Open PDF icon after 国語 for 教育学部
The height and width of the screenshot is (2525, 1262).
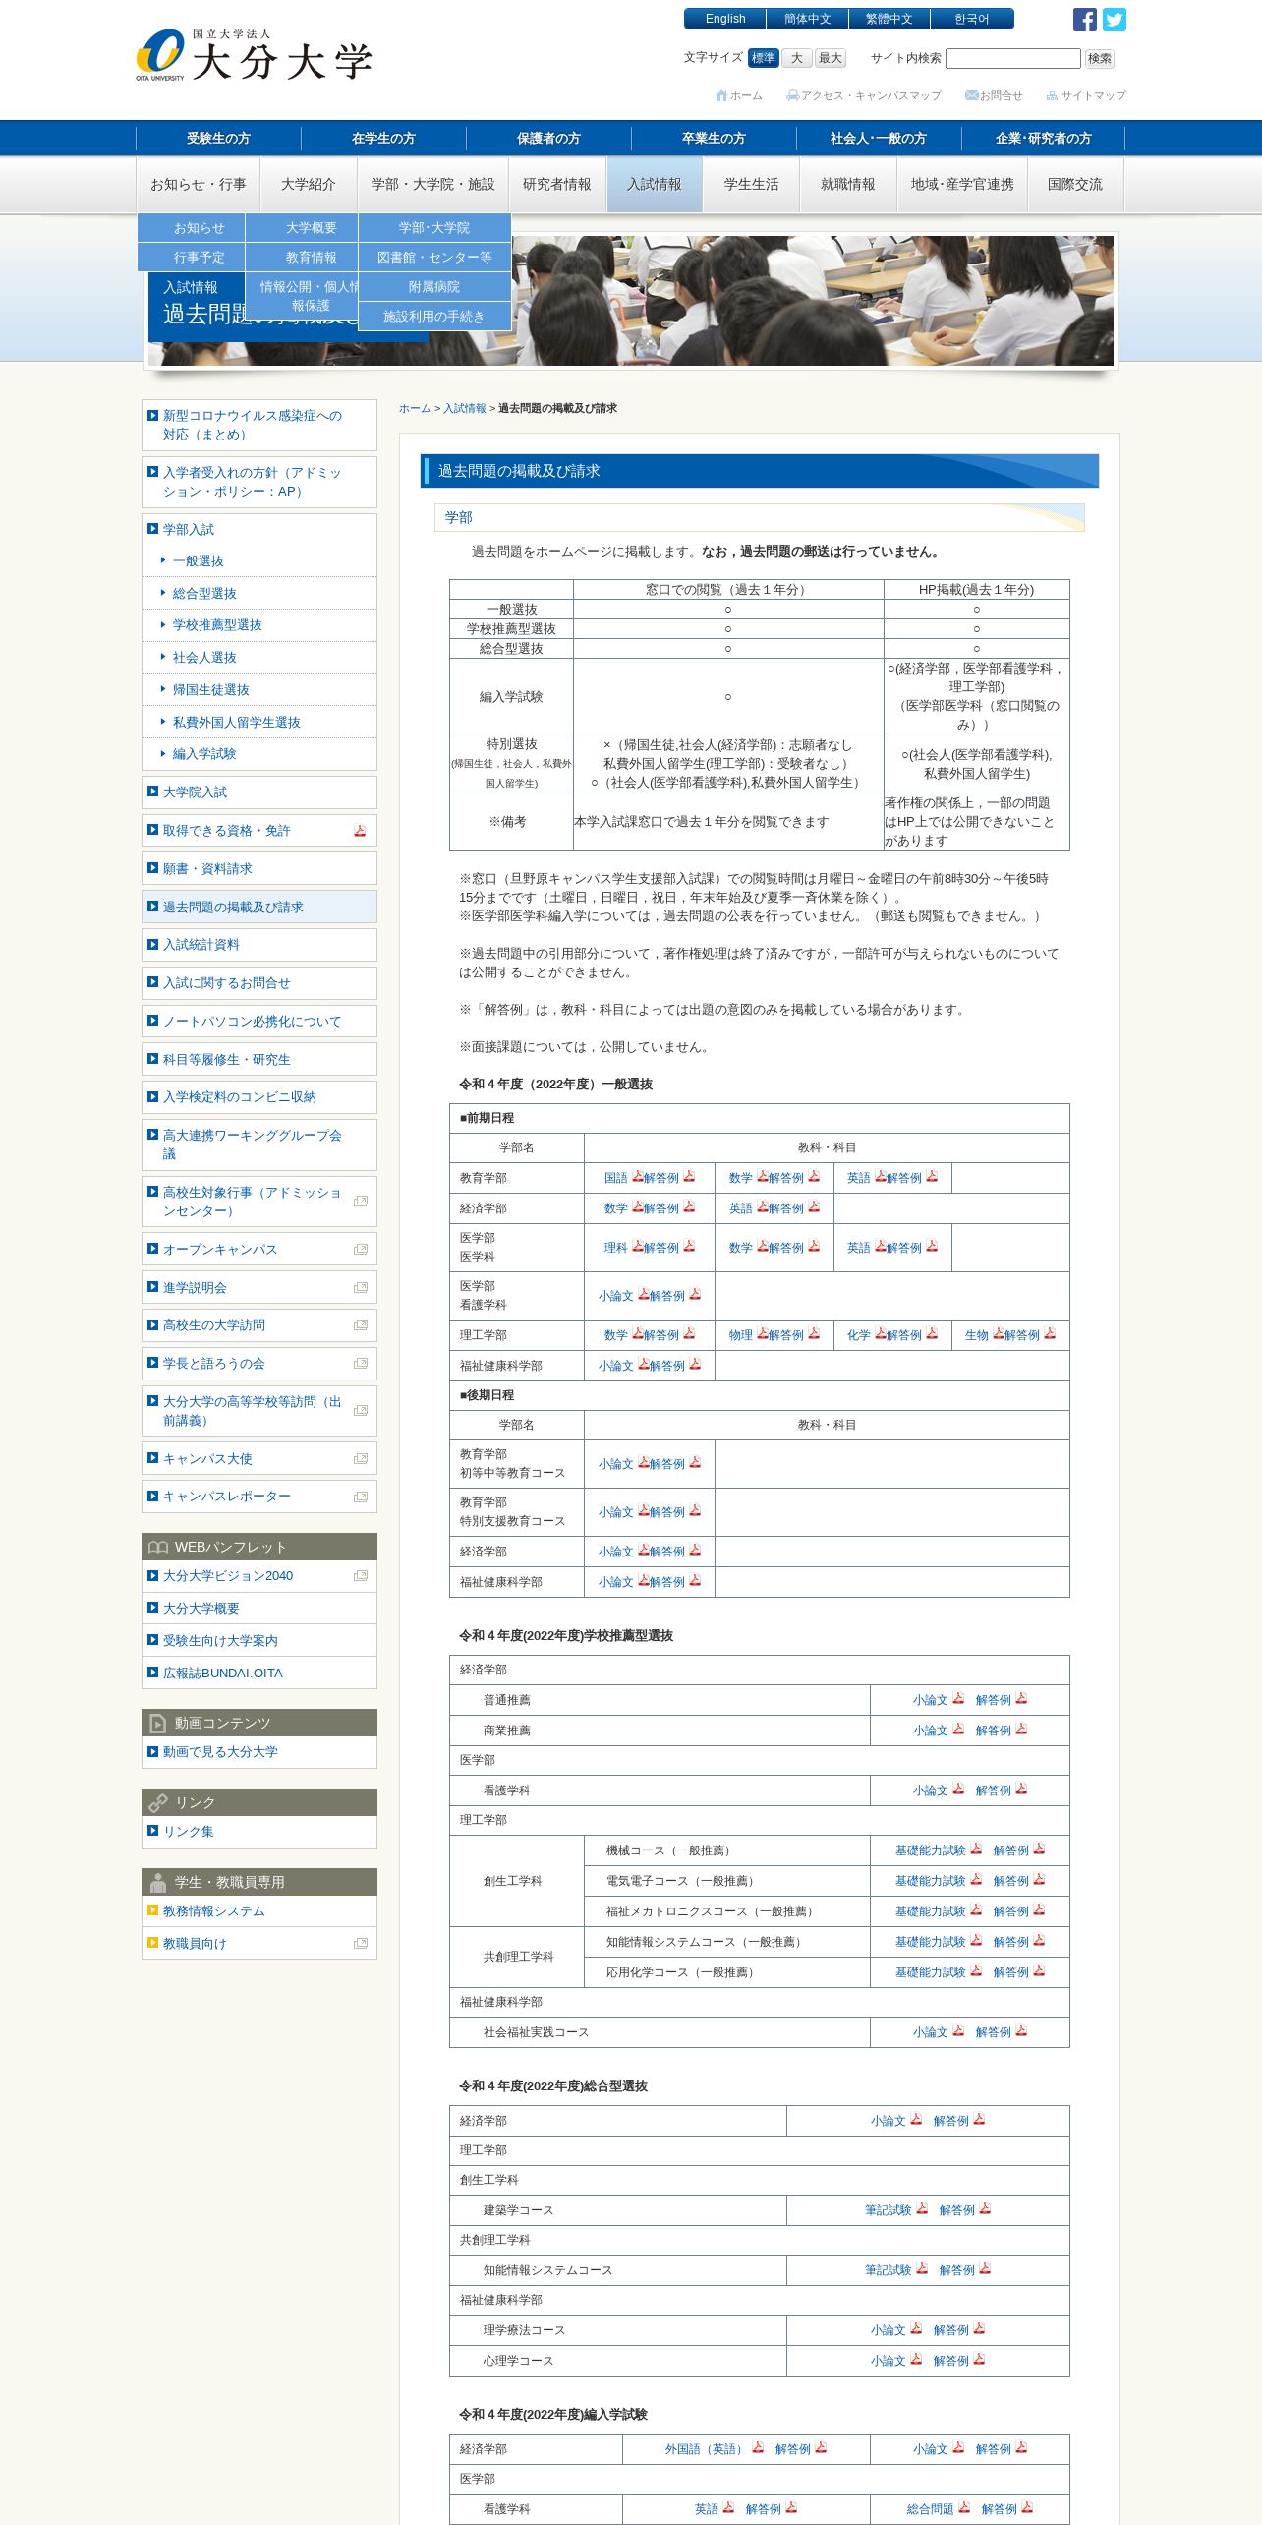pyautogui.click(x=637, y=1176)
